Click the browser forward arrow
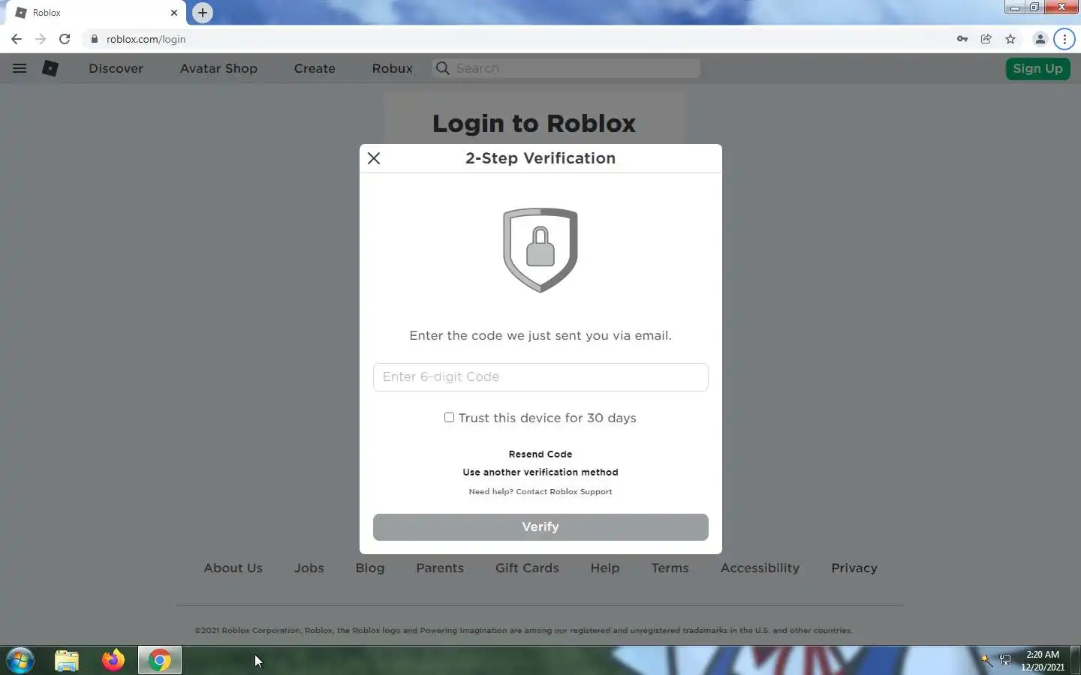The image size is (1081, 675). 41,39
